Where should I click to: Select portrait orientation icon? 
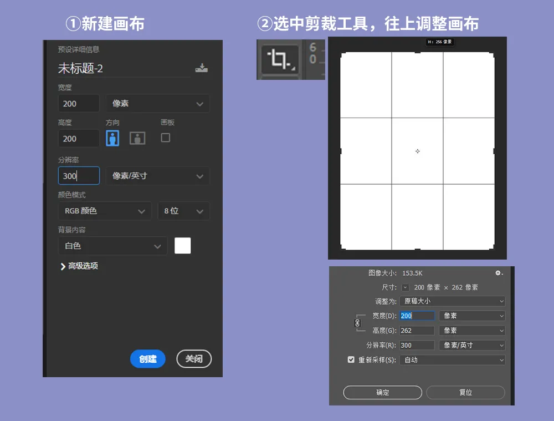[x=112, y=138]
